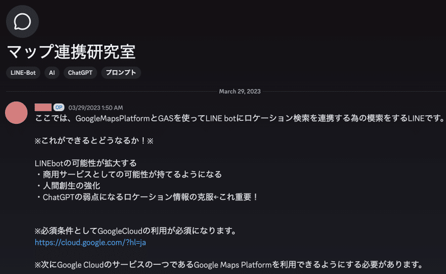Click the bullet about ChatGPTの弱点
This screenshot has width=446, height=274.
(x=147, y=197)
